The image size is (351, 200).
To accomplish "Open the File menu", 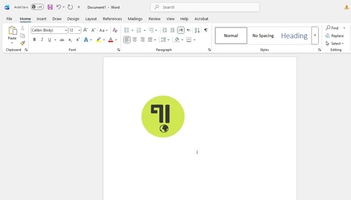I will pyautogui.click(x=9, y=19).
